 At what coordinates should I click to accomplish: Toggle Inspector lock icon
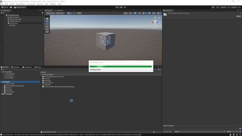coord(238,11)
